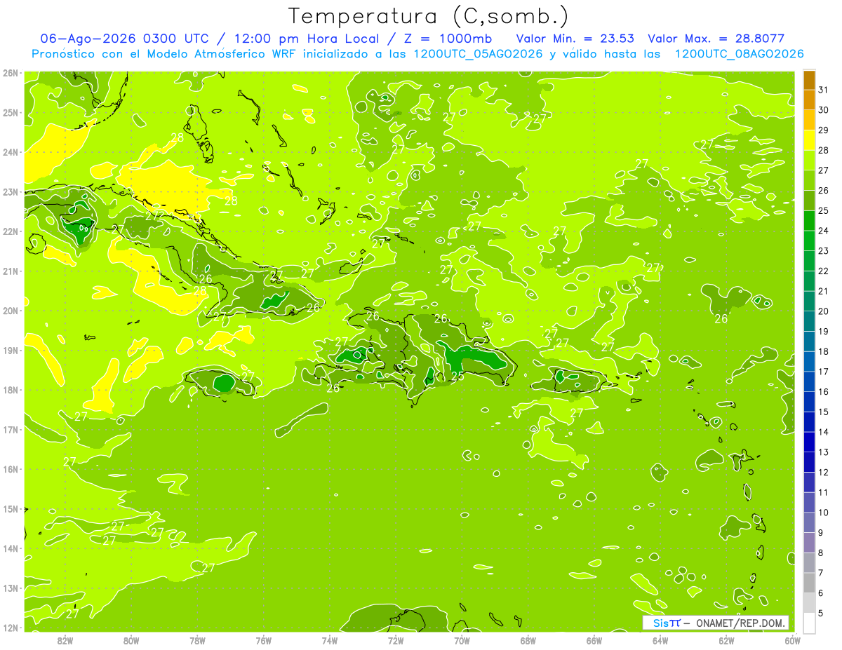842x650 pixels.
Task: Click the 70W longitude label
Action: click(x=462, y=640)
